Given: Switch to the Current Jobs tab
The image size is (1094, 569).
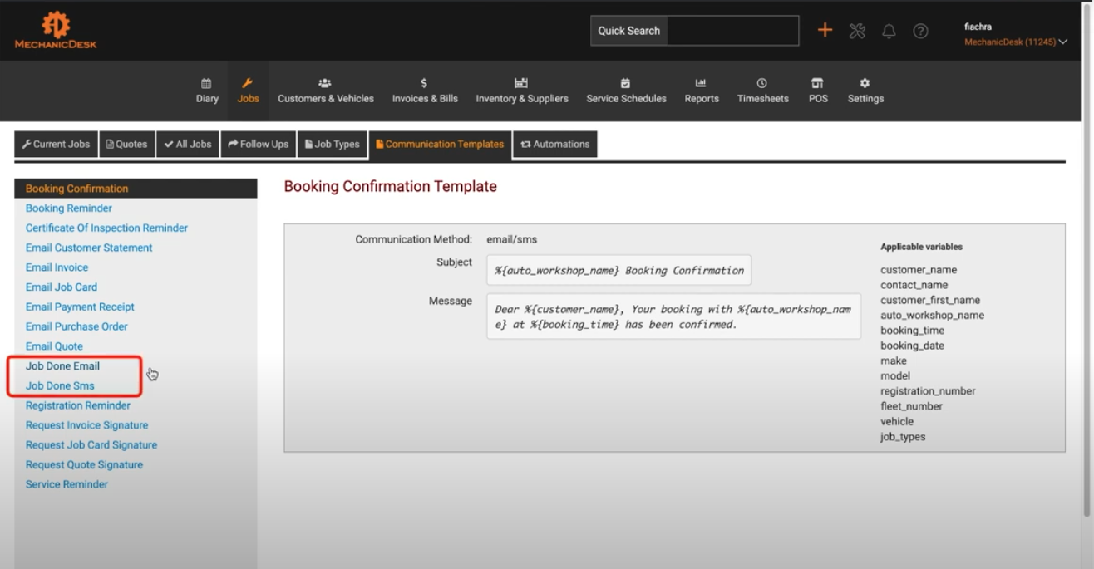Looking at the screenshot, I should (56, 144).
